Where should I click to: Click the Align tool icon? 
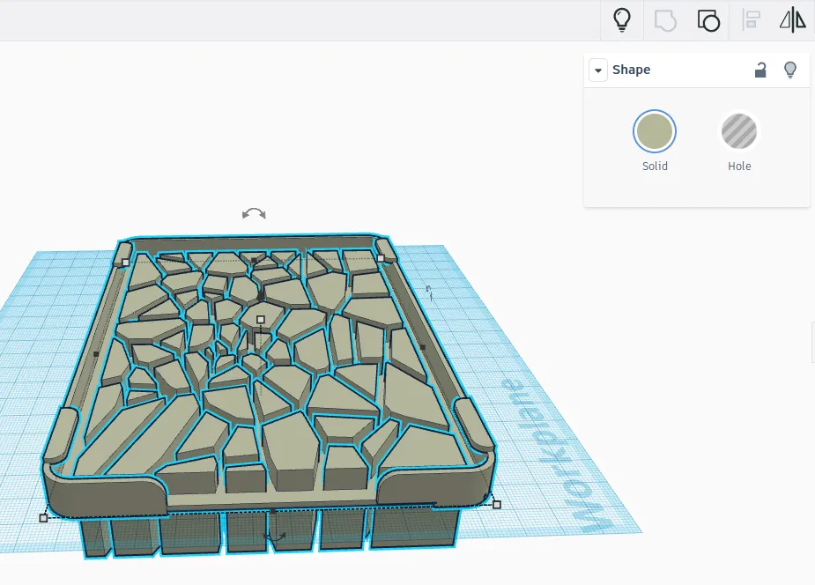click(x=752, y=20)
